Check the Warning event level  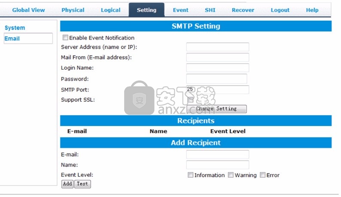[x=231, y=175]
